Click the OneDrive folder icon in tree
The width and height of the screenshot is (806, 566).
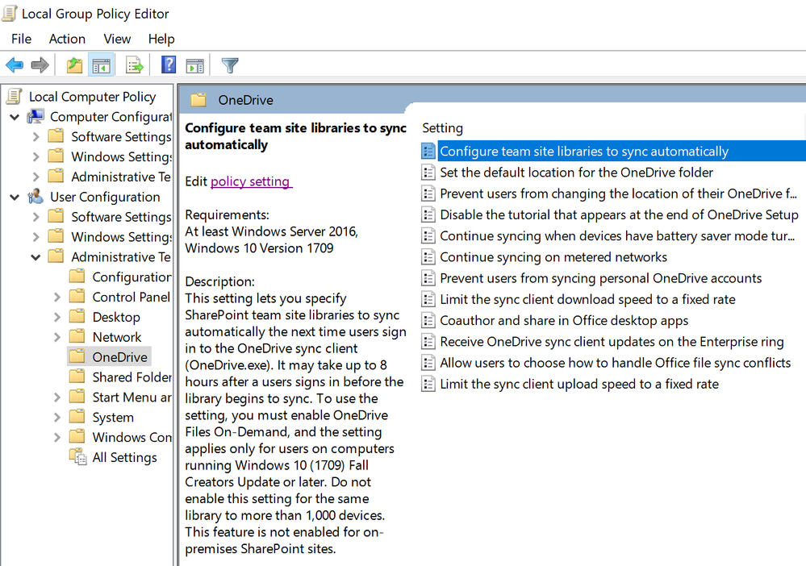click(x=77, y=356)
